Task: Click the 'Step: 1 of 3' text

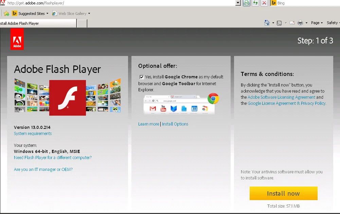Action: tap(315, 40)
